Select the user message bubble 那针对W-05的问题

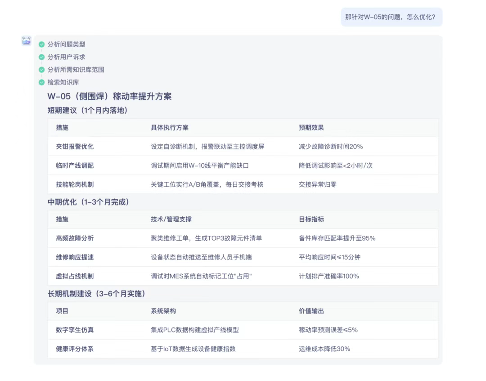coord(391,17)
